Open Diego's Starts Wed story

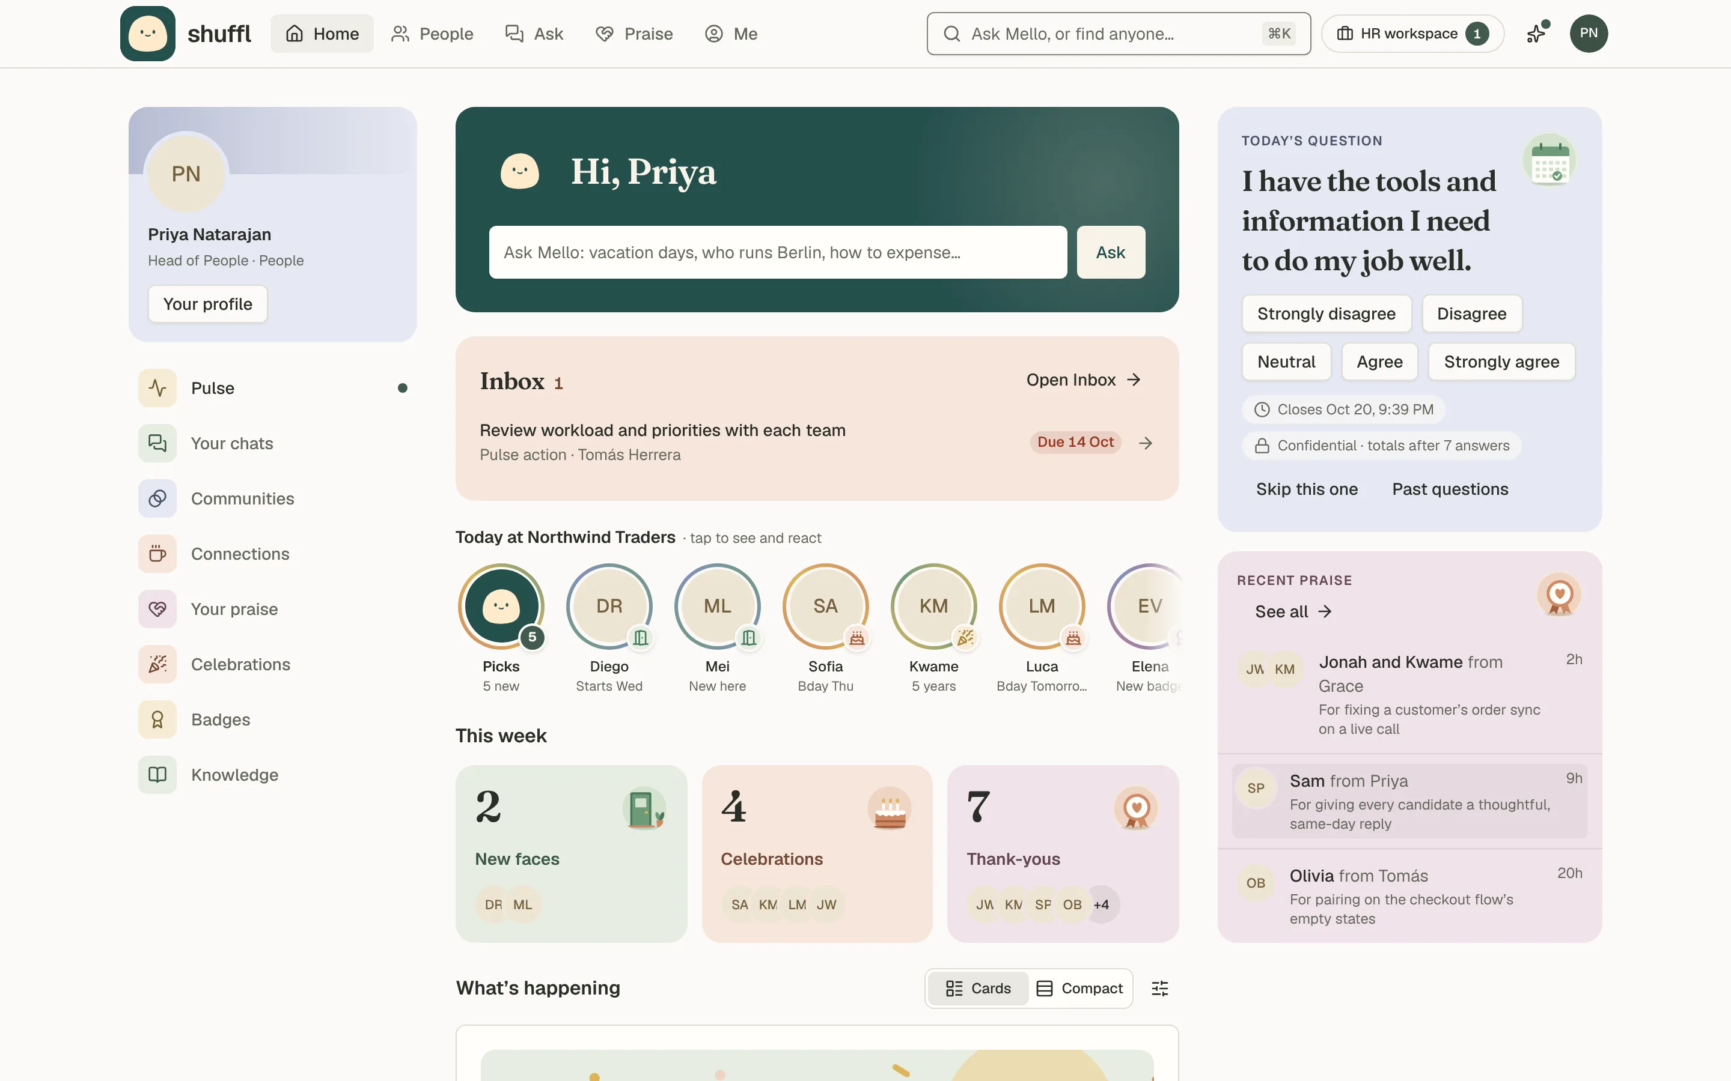609,629
